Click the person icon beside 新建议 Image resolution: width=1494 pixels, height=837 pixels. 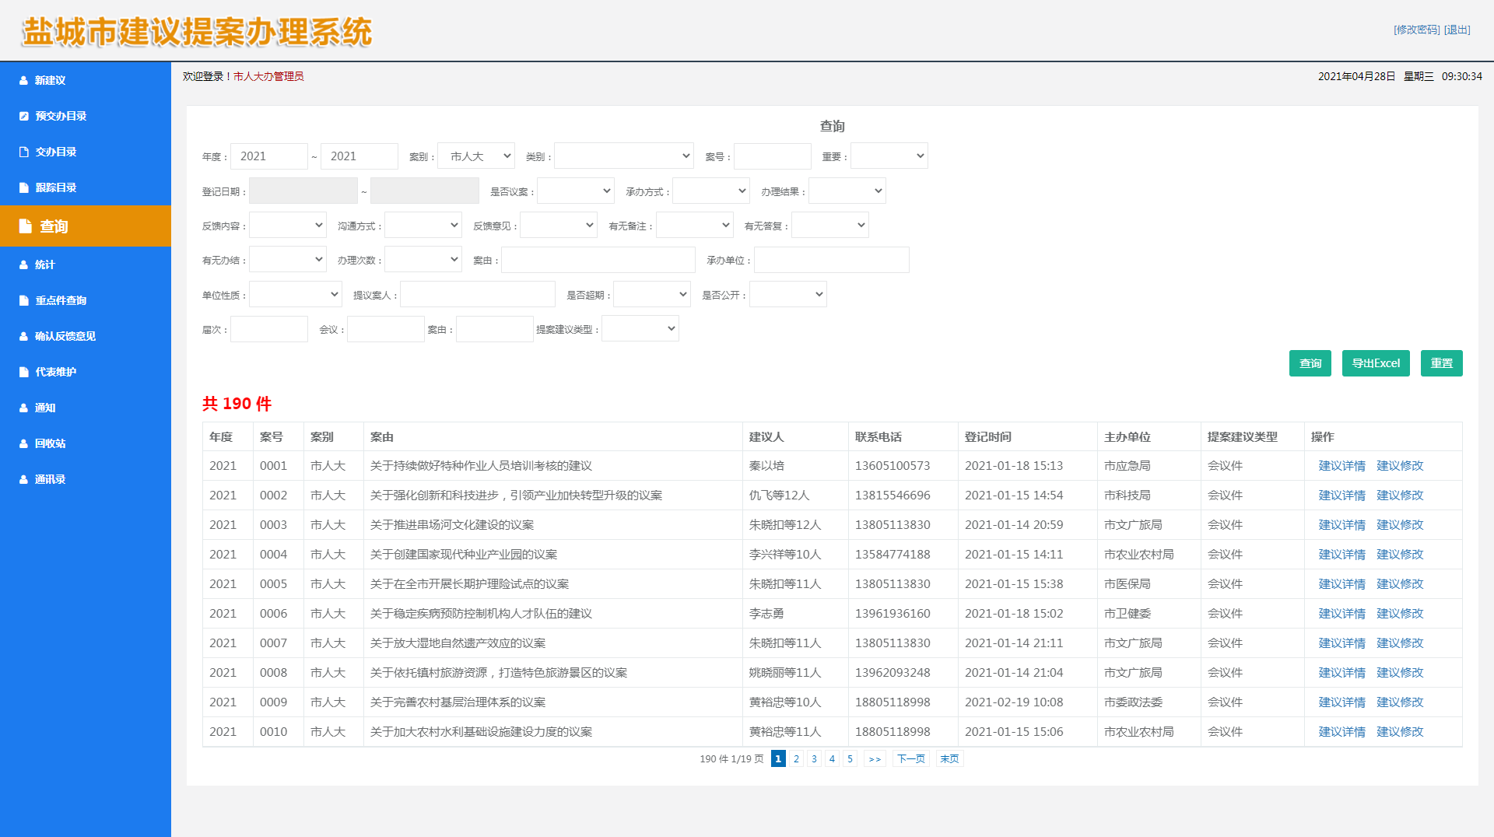[x=23, y=80]
